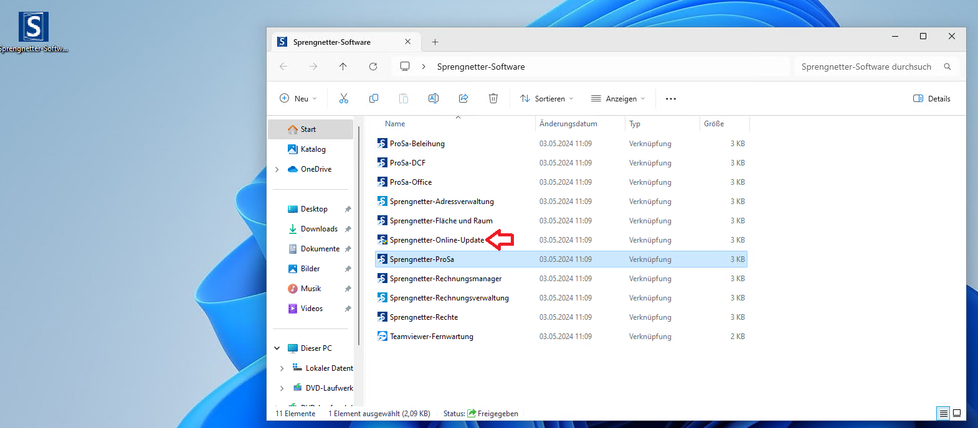Screen dimensions: 978x428
Task: Select the Sprengnetter-Adressverwaltung shortcut icon
Action: pyautogui.click(x=382, y=201)
